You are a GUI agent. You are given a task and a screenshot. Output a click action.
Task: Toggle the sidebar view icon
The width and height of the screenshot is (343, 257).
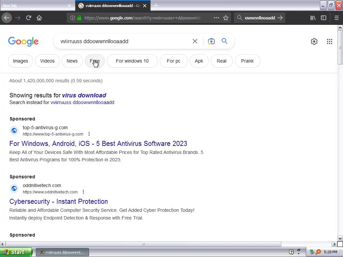coord(324,18)
